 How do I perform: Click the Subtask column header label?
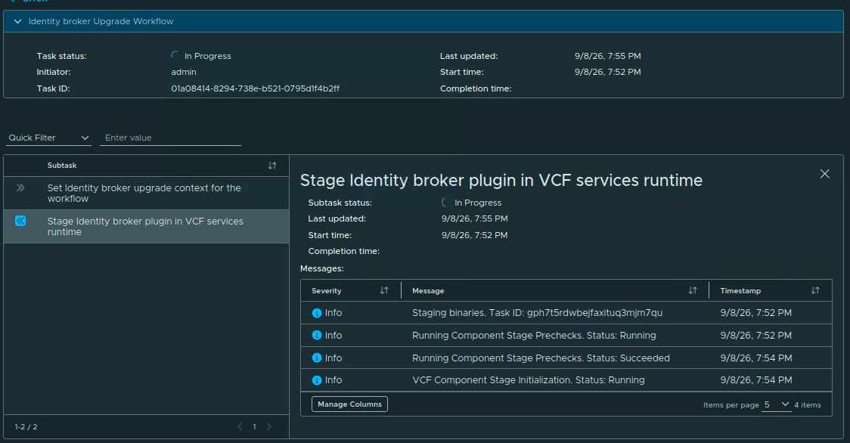[62, 166]
